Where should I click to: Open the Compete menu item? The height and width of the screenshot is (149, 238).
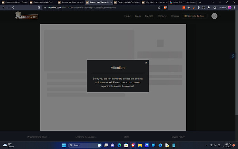click(x=162, y=16)
